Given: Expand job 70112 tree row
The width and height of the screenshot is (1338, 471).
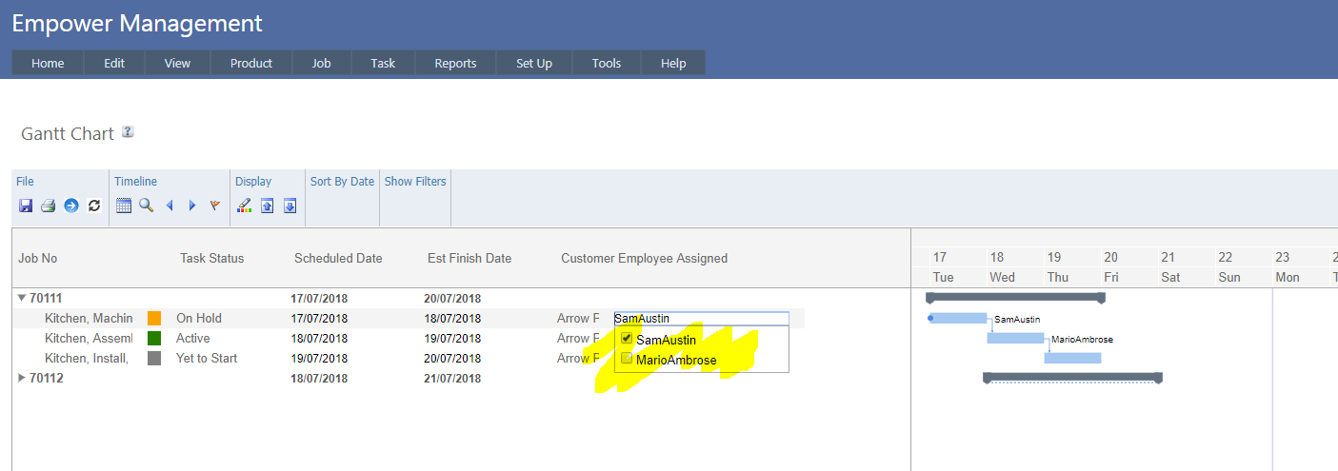Looking at the screenshot, I should point(22,378).
